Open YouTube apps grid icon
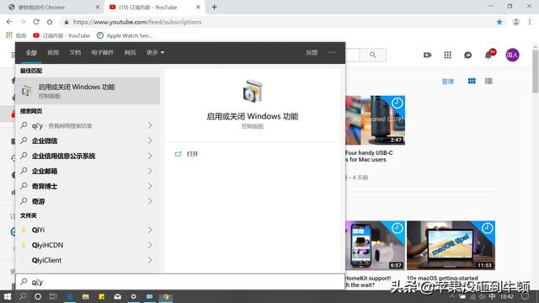539x303 pixels. pos(447,55)
